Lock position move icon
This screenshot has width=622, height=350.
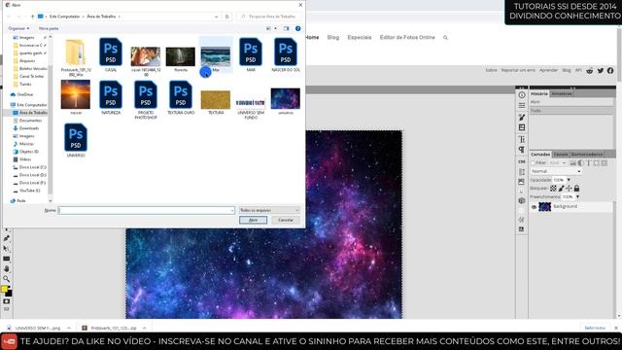(569, 188)
